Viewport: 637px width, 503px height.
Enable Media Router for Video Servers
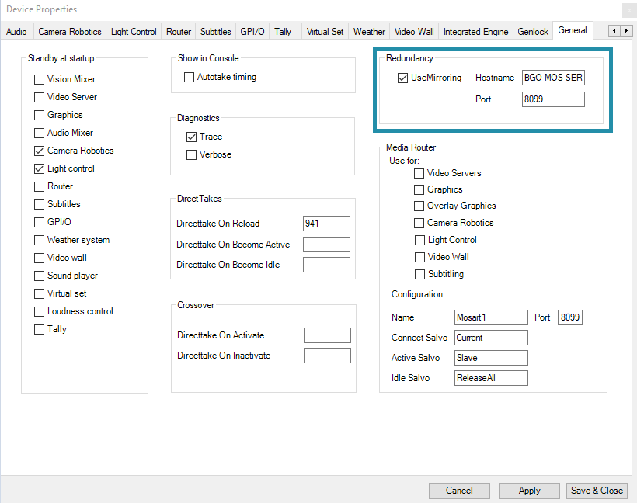tap(419, 173)
